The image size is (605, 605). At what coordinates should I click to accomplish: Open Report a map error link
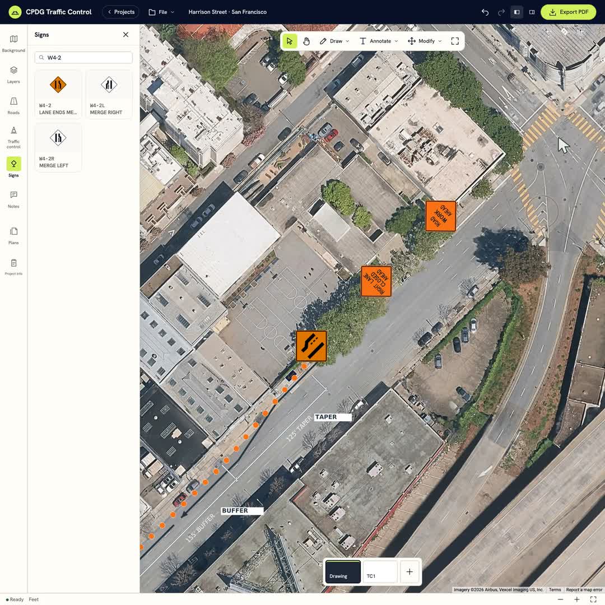tap(584, 589)
